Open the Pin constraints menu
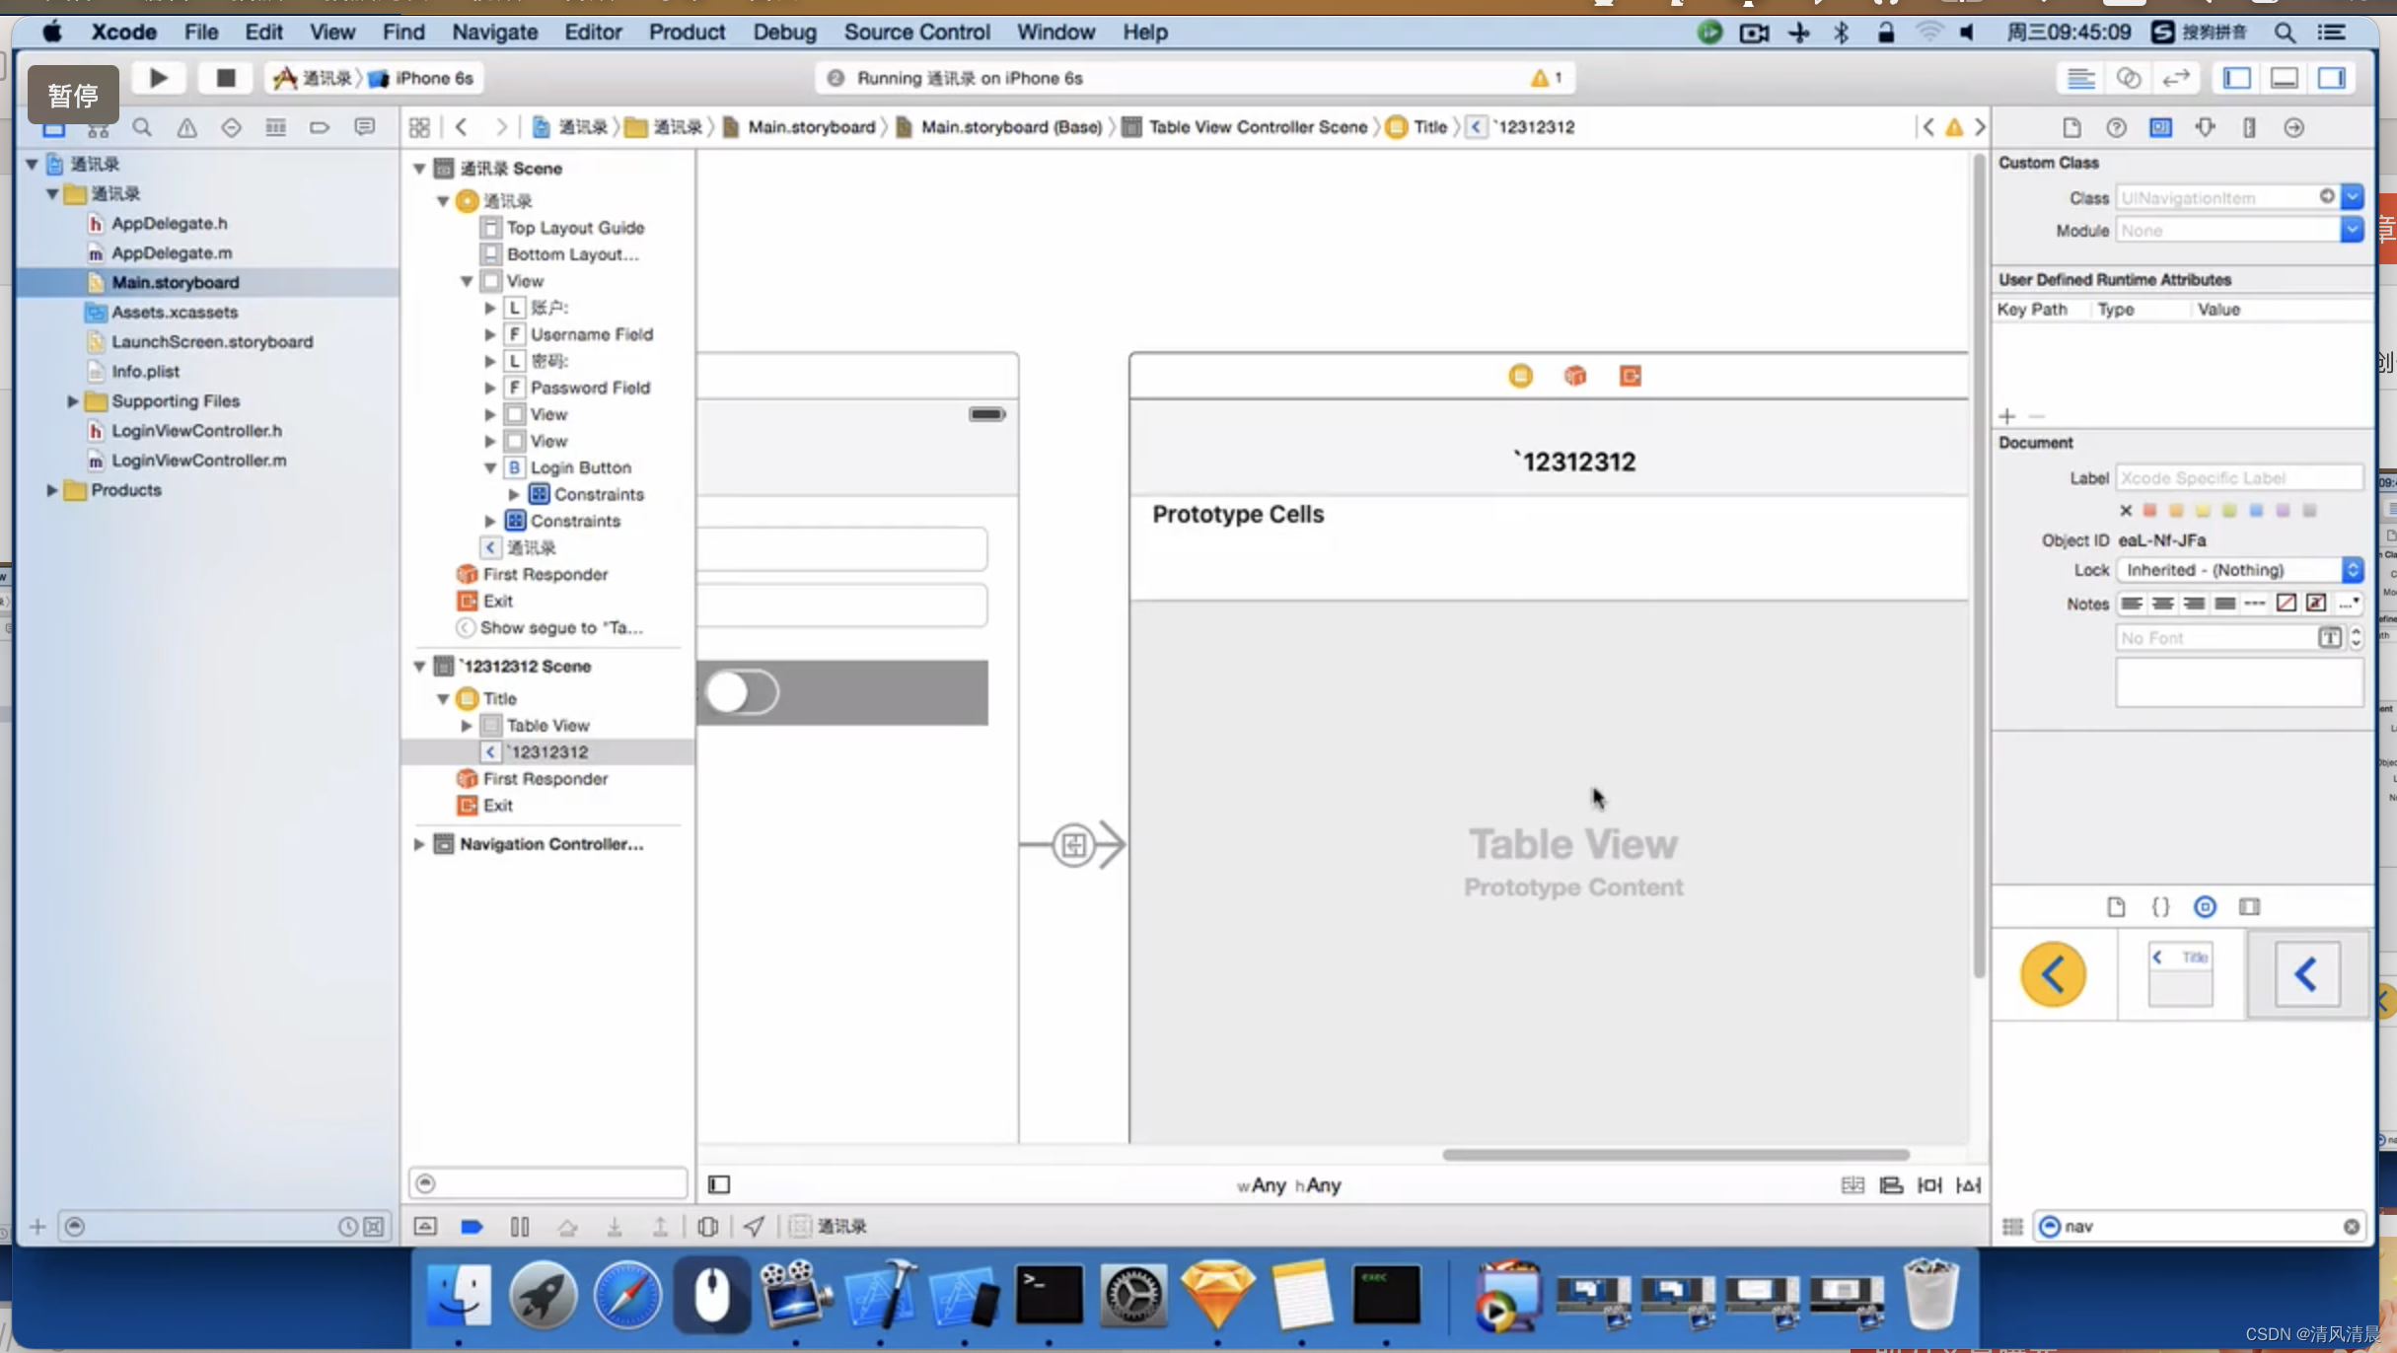Screen dimensions: 2397x1353 (1929, 1185)
